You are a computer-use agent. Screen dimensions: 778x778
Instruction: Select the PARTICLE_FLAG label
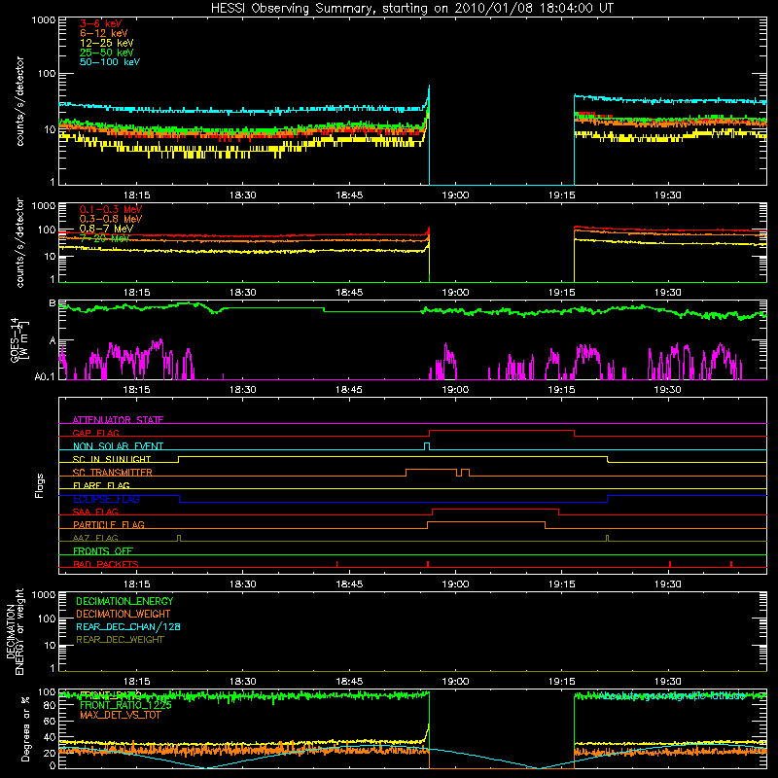pyautogui.click(x=109, y=524)
